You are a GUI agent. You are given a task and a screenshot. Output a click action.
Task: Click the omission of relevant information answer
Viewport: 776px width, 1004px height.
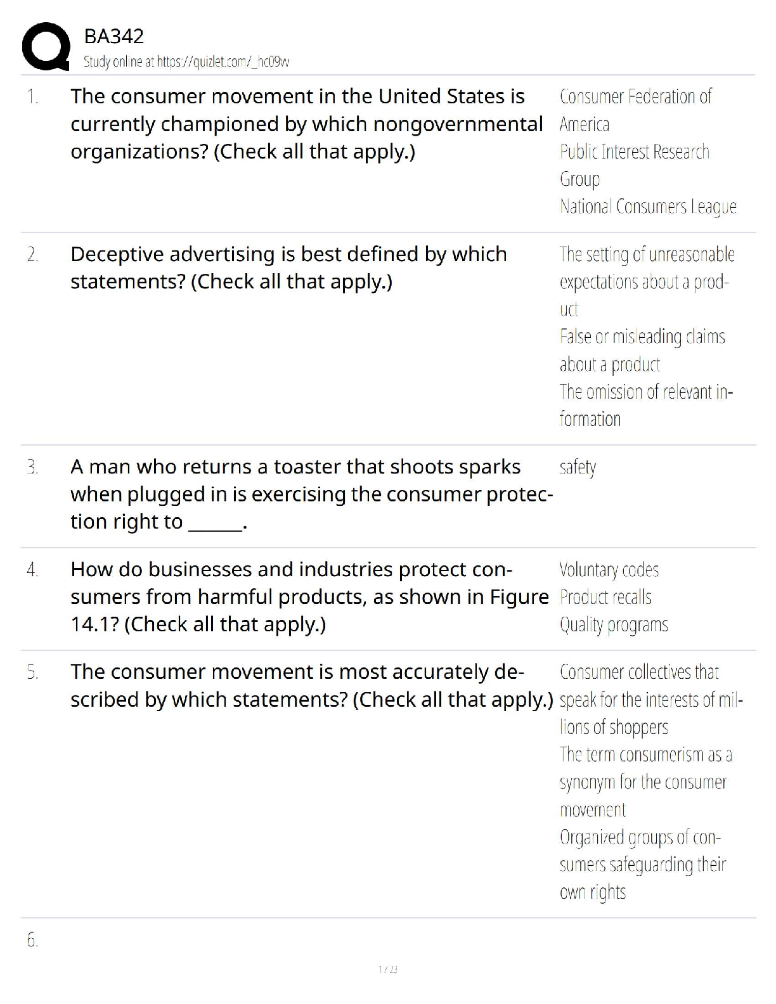645,405
